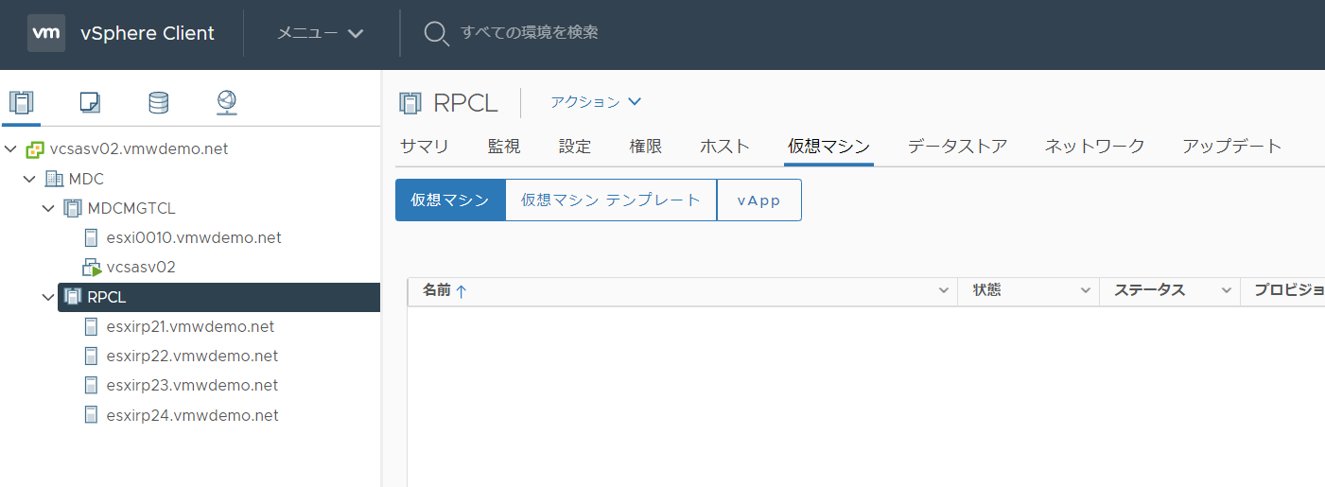Open the メニュー dropdown
The height and width of the screenshot is (487, 1325).
pyautogui.click(x=321, y=33)
